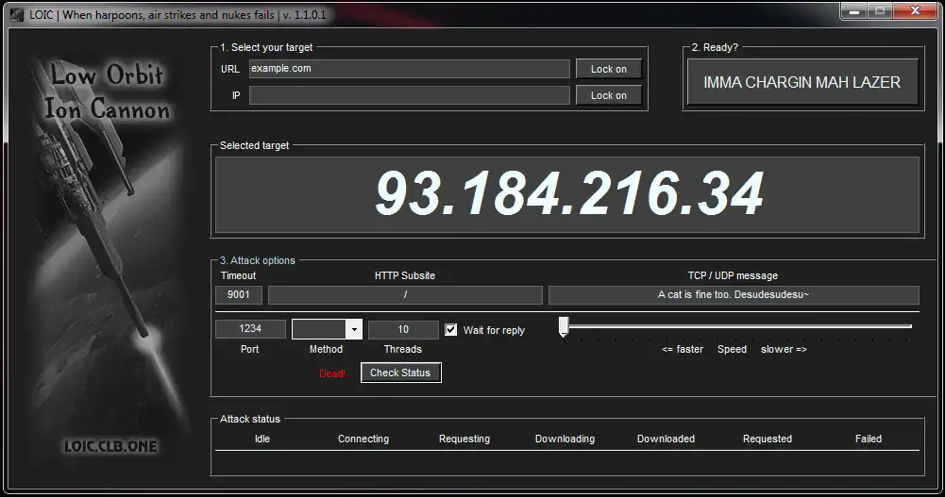
Task: Click the 'slower =>' label under slider
Action: click(x=784, y=349)
